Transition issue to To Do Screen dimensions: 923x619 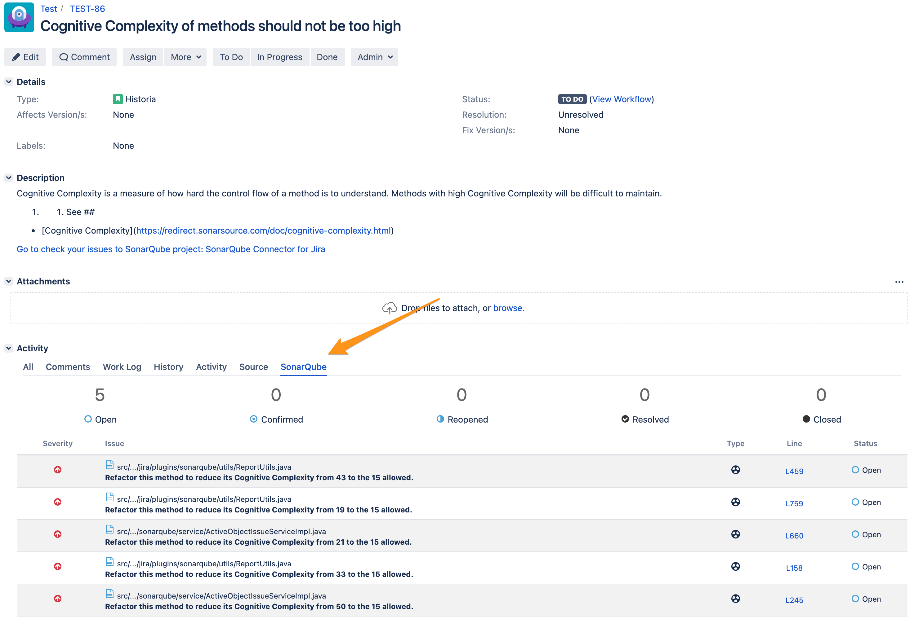[x=231, y=57]
